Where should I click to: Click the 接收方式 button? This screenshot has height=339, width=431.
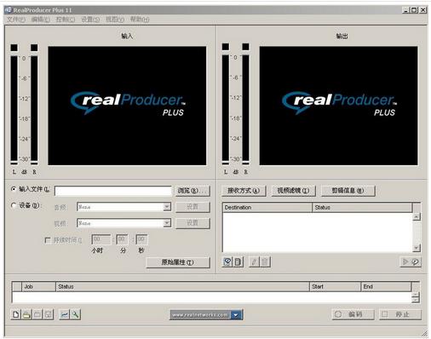point(244,191)
